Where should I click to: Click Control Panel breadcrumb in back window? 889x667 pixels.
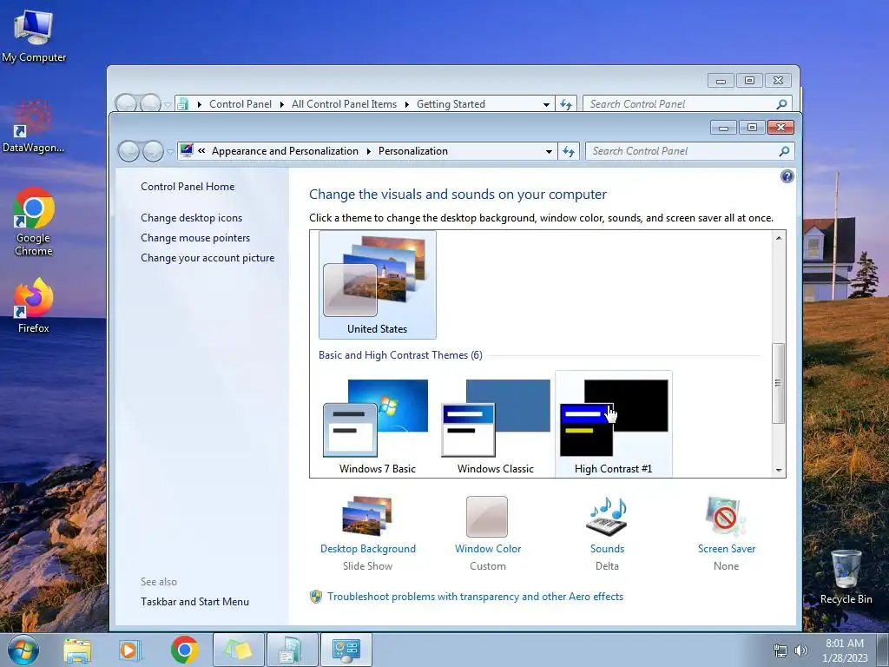click(240, 104)
